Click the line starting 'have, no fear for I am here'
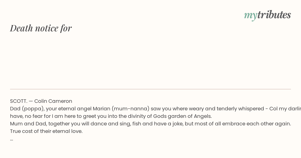Image resolution: width=301 pixels, height=158 pixels. point(111,116)
